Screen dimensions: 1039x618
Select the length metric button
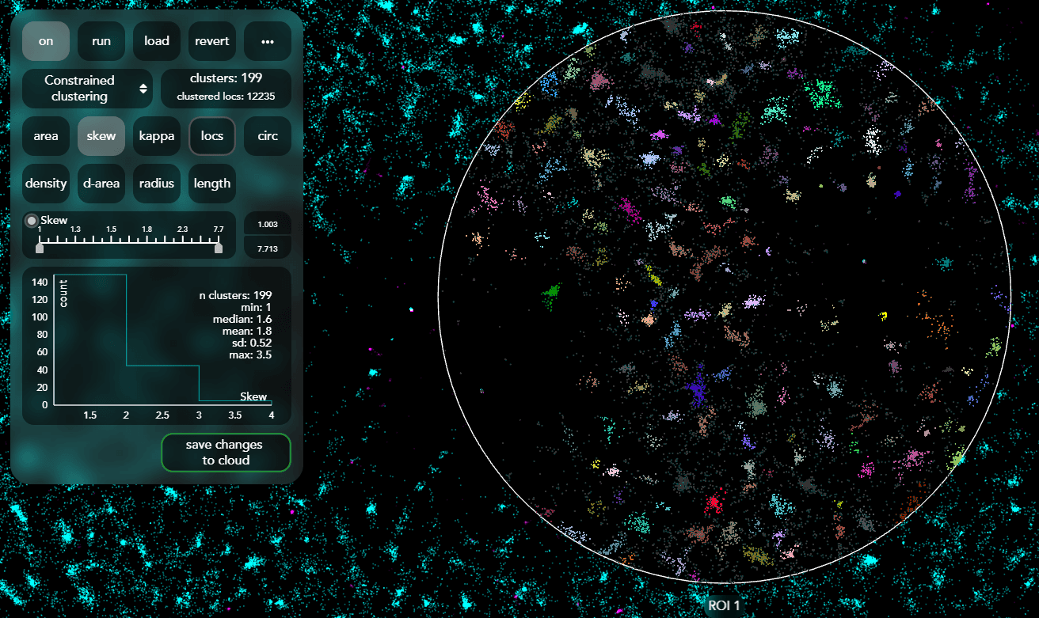(x=211, y=183)
